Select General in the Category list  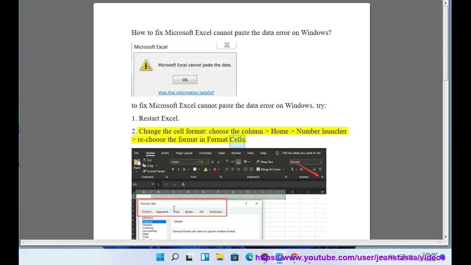pyautogui.click(x=154, y=222)
